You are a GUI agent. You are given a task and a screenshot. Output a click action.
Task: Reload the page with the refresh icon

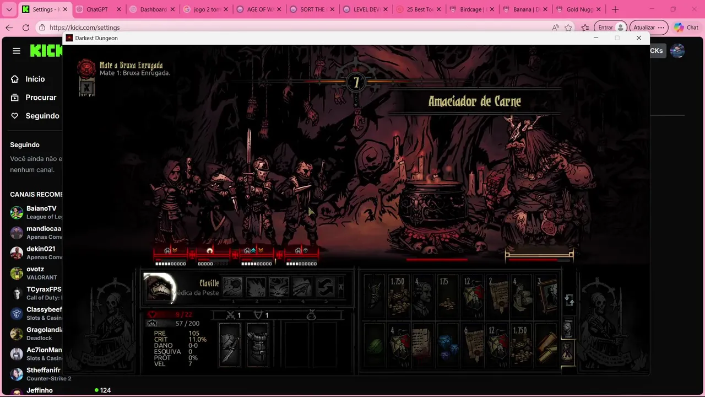point(26,28)
